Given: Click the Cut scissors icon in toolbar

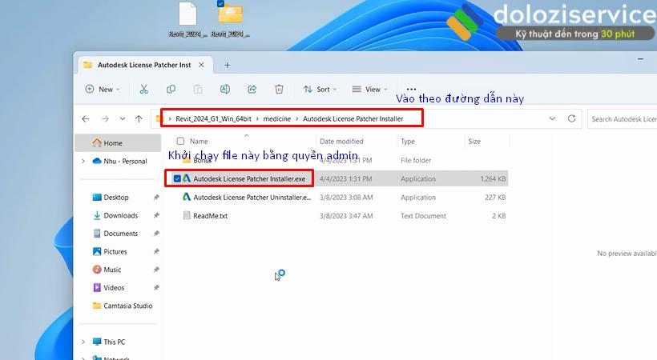Looking at the screenshot, I should tap(143, 89).
